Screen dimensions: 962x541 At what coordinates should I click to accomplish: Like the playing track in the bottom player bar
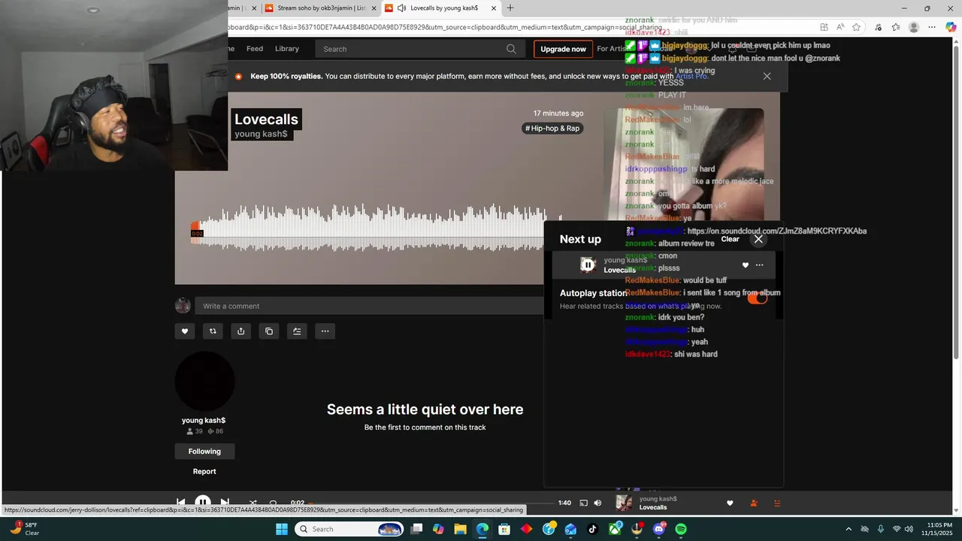click(730, 503)
